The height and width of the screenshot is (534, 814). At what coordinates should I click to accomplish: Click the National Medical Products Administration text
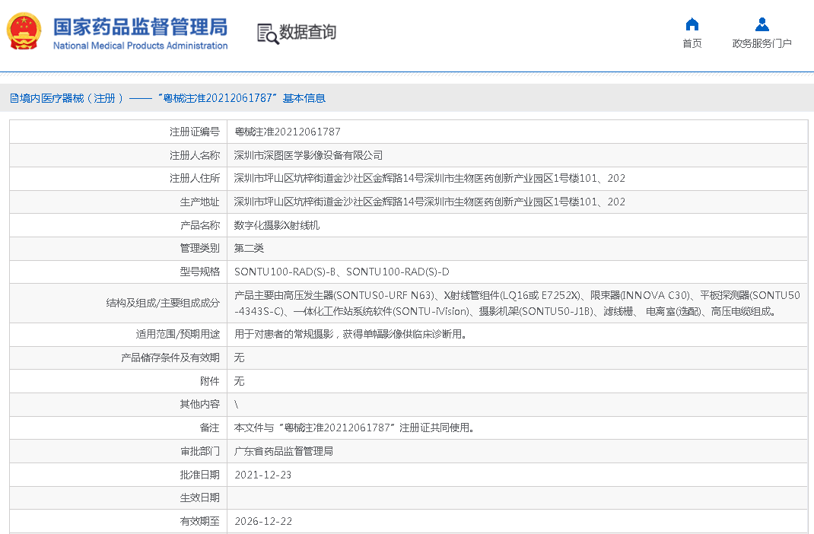click(140, 46)
